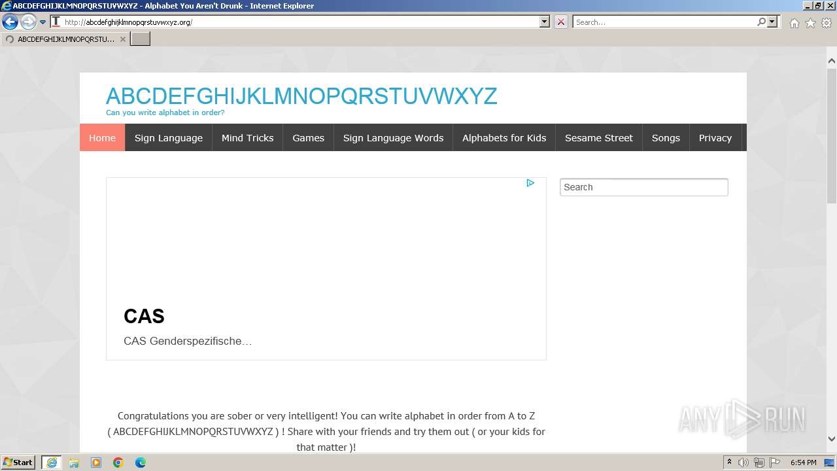Image resolution: width=837 pixels, height=471 pixels.
Task: Open the Sign Language Words menu item
Action: (393, 138)
